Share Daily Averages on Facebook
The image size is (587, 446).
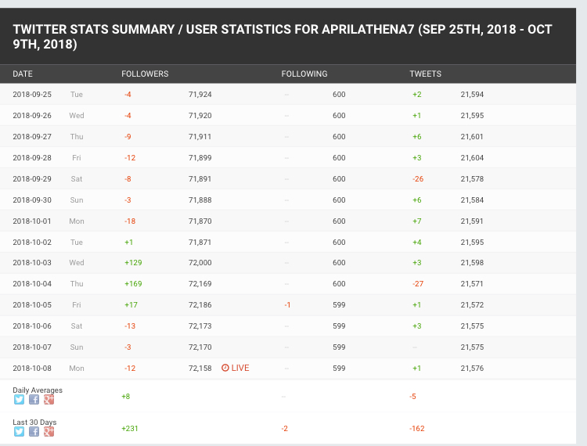34,400
